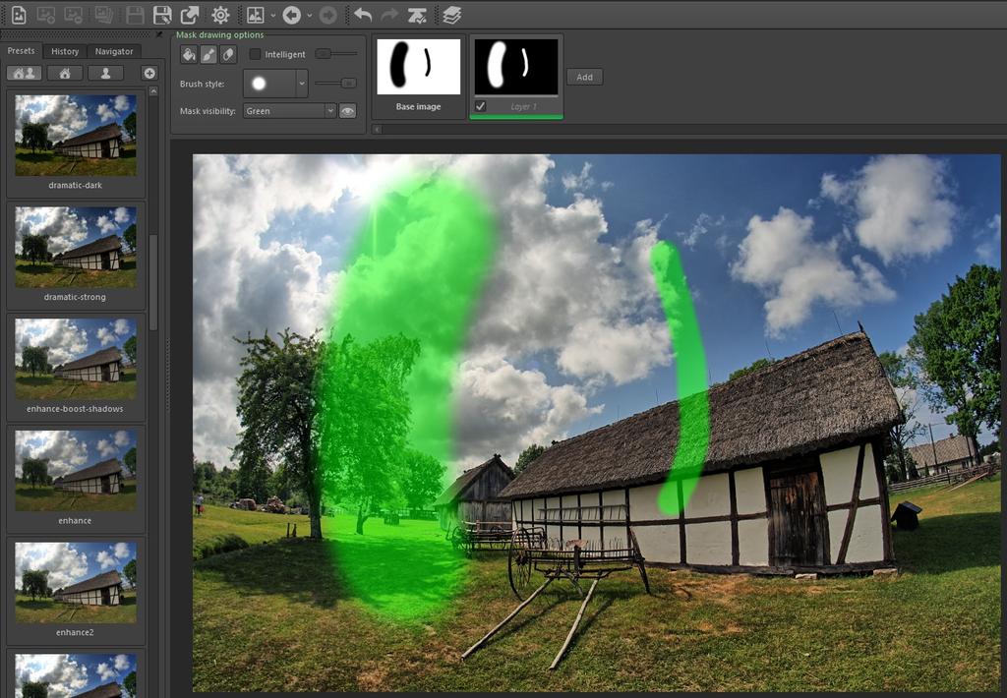The height and width of the screenshot is (698, 1007).
Task: Select the brush mask tool
Action: point(208,55)
